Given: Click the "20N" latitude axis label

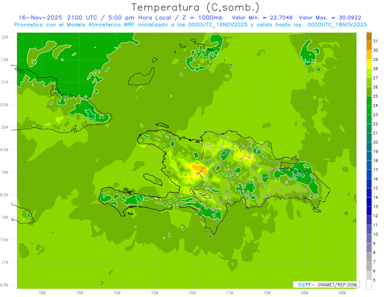Looking at the screenshot, I should tap(5, 127).
